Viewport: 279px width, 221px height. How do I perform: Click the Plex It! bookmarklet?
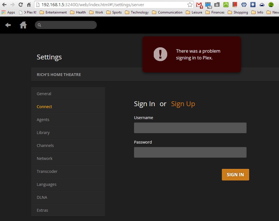click(x=28, y=12)
